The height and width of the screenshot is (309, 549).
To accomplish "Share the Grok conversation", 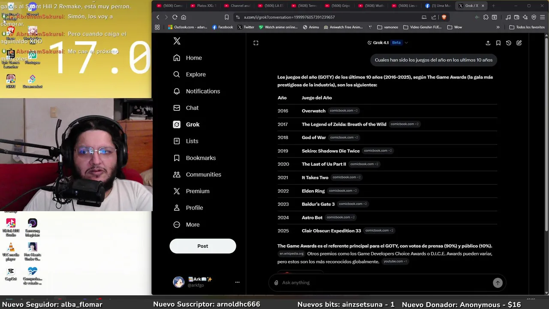I will [x=488, y=43].
